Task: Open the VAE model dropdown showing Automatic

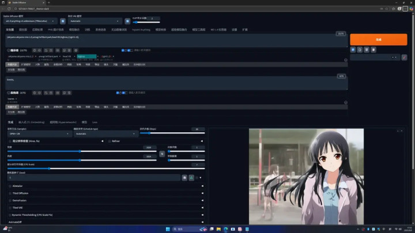Action: click(95, 21)
